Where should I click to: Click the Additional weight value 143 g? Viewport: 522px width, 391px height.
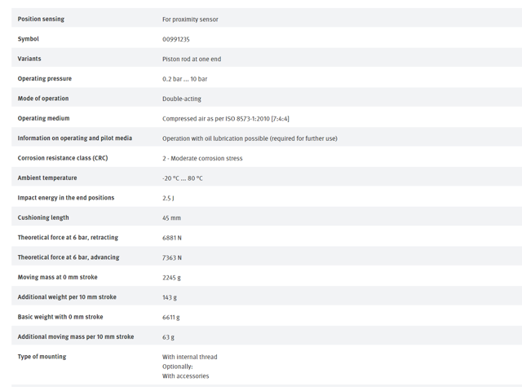(170, 297)
